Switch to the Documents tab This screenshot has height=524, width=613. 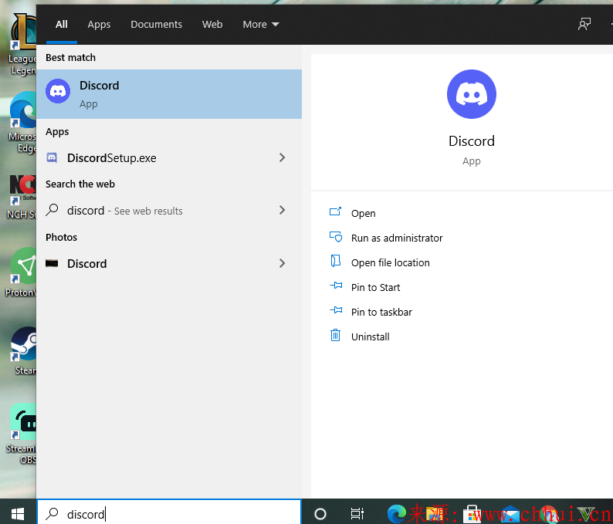157,24
